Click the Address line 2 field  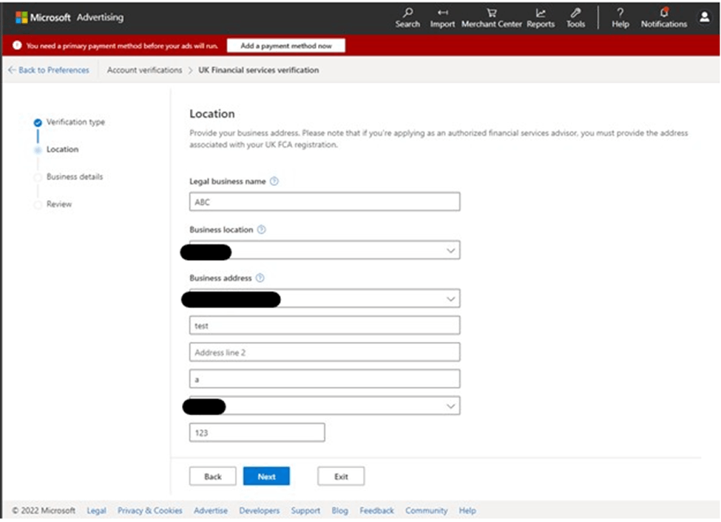324,352
